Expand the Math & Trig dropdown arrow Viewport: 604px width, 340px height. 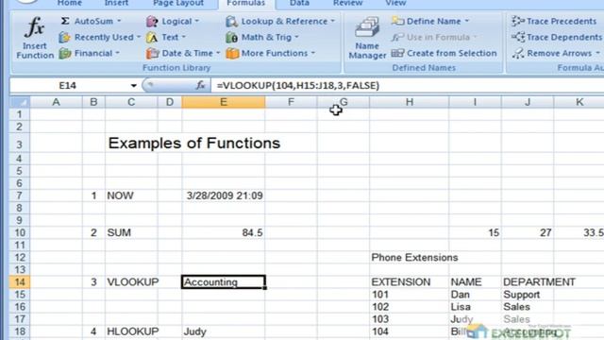(x=296, y=38)
